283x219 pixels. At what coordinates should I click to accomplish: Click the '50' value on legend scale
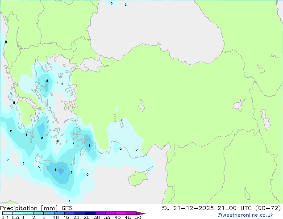138,218
